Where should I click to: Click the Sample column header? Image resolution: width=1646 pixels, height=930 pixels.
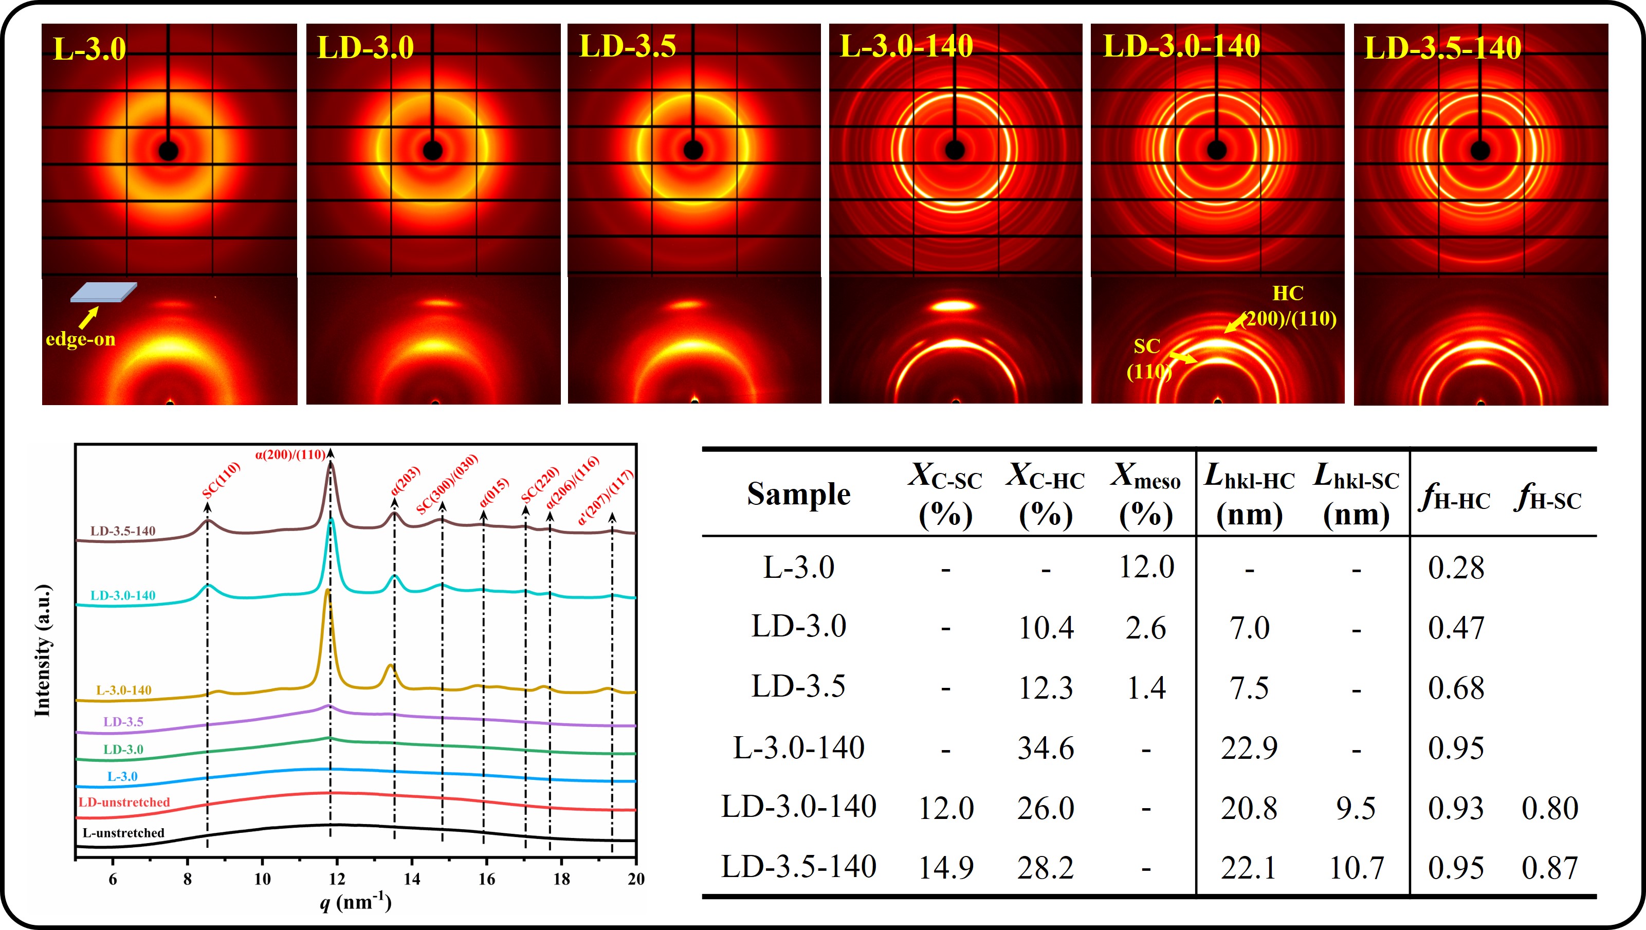pos(799,494)
